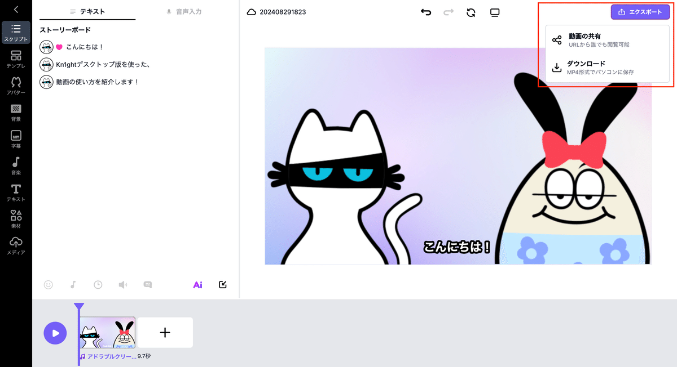
Task: Click the emoji smiley icon below the script
Action: (49, 285)
